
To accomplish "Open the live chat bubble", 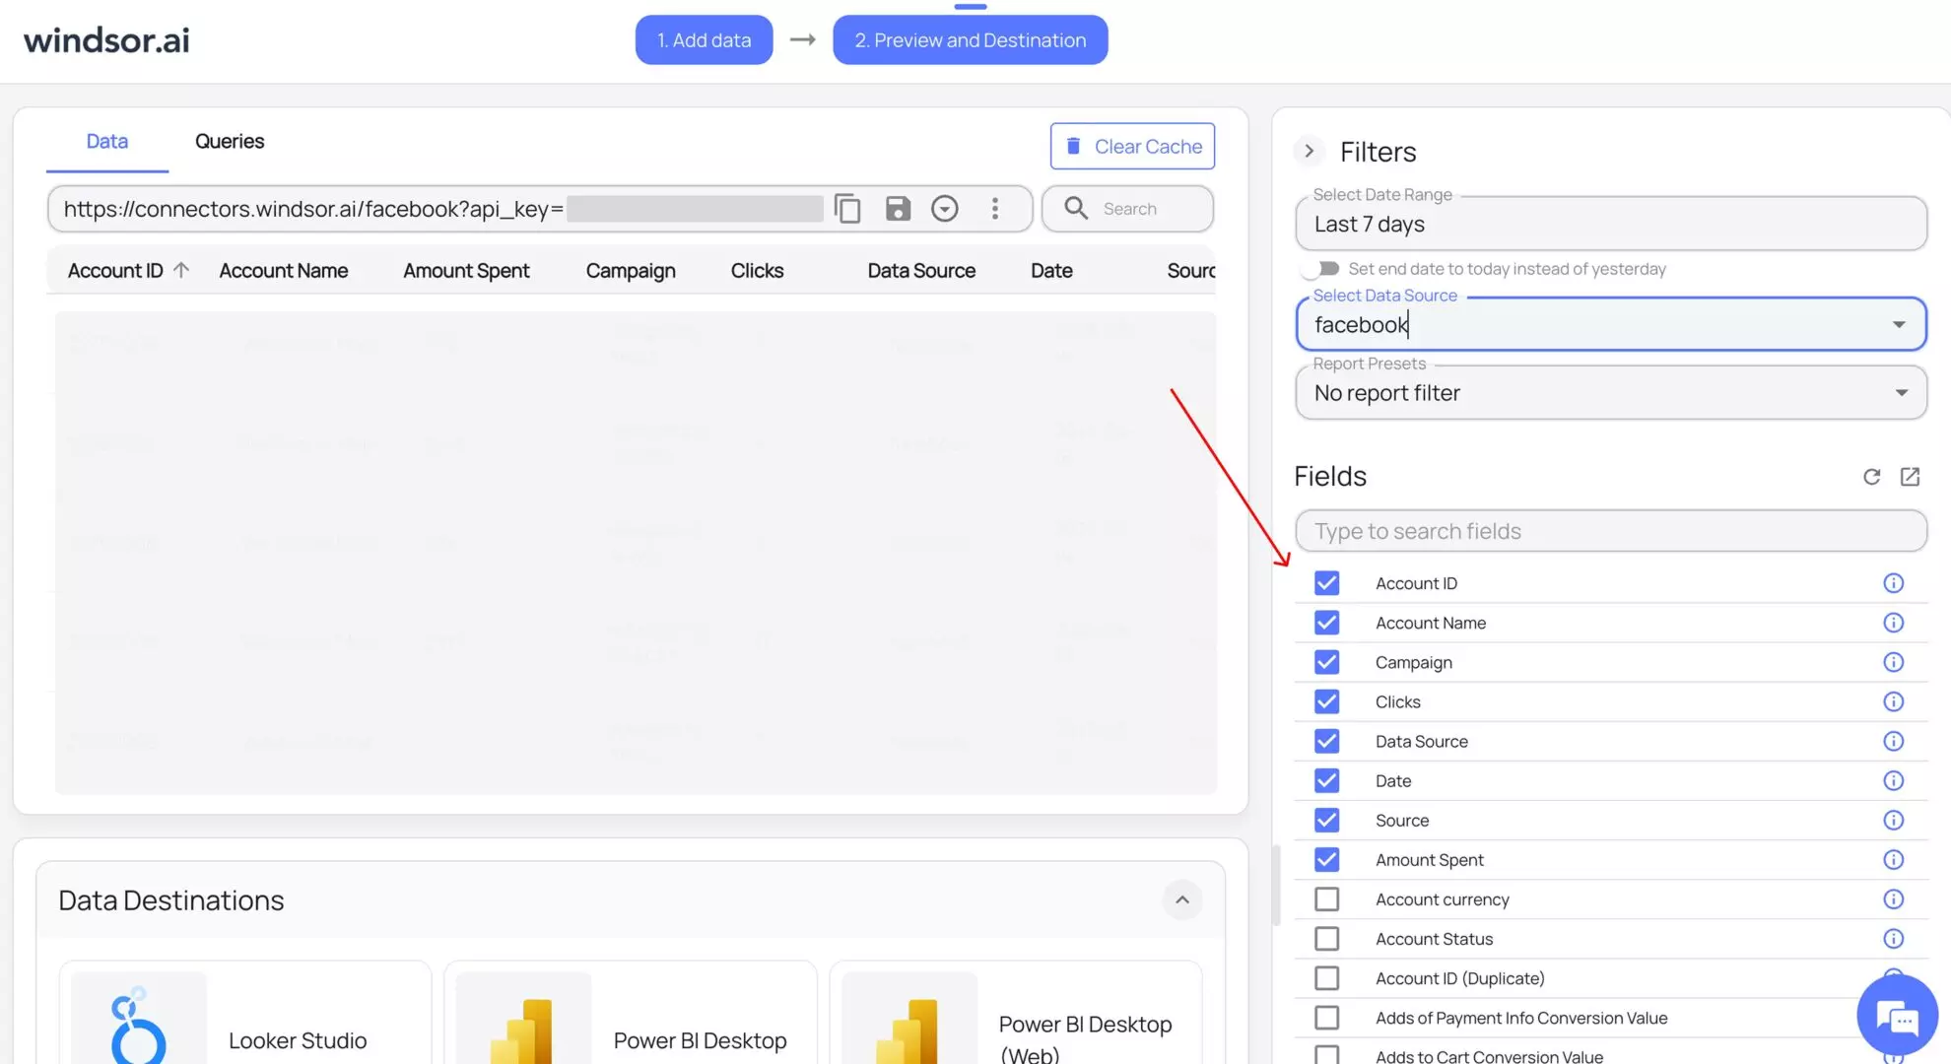I will tap(1897, 1016).
